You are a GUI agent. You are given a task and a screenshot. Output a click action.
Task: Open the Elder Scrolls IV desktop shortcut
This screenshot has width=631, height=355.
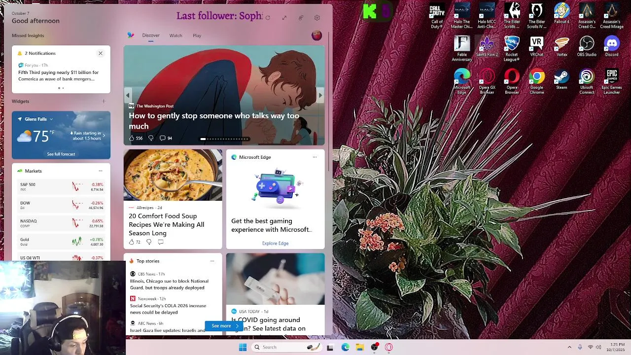[x=537, y=16]
